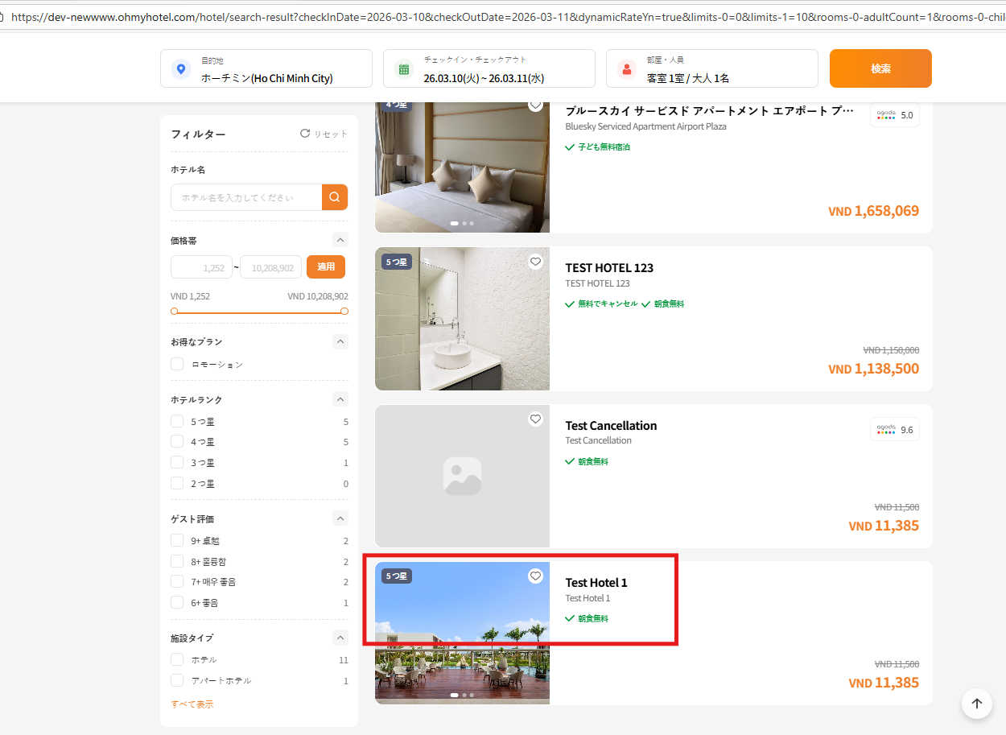Click the scroll-to-top arrow button

(x=977, y=703)
